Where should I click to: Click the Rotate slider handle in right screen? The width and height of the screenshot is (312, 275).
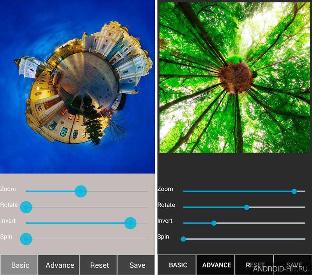coord(246,207)
